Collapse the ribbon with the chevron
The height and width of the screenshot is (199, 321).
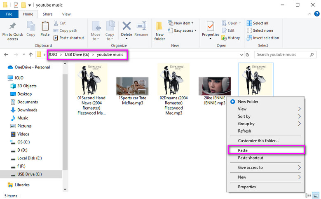coord(309,14)
